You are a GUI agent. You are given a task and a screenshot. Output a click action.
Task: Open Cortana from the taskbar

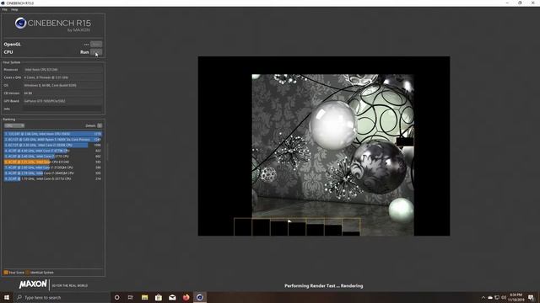116,297
